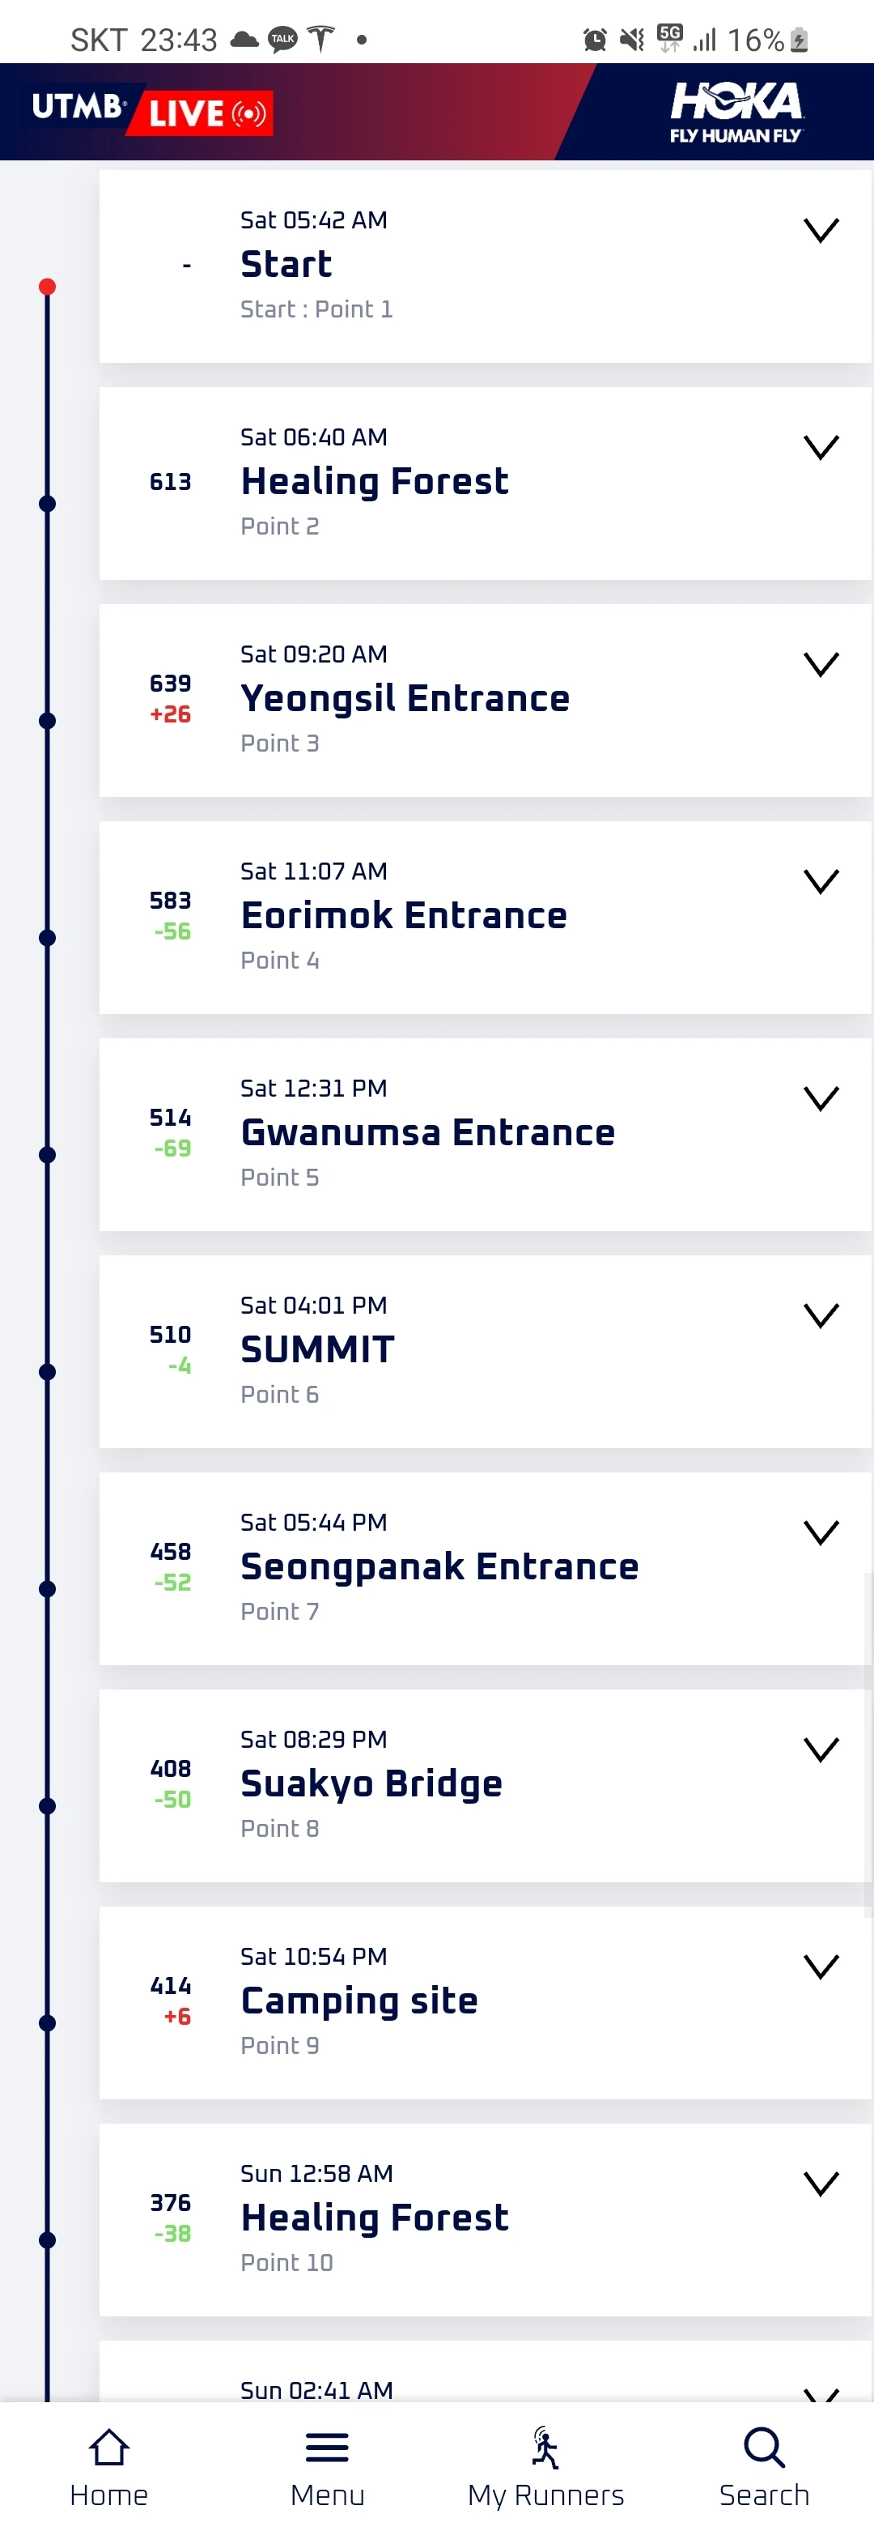The image size is (874, 2548).
Task: Click the Point 2 Healing Forest timeline dot
Action: [48, 505]
